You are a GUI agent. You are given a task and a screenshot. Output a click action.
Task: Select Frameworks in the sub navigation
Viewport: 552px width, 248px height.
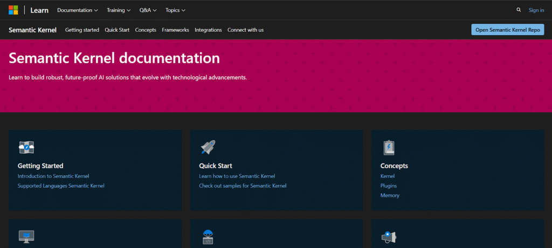pyautogui.click(x=175, y=30)
